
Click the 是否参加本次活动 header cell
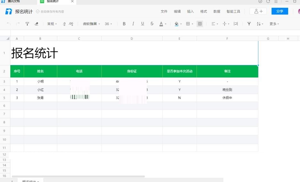pos(179,71)
